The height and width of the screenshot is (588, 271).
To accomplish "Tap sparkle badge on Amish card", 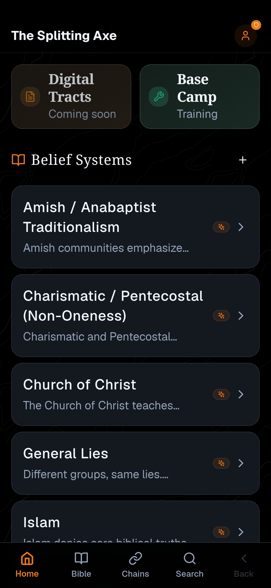I will click(x=221, y=227).
